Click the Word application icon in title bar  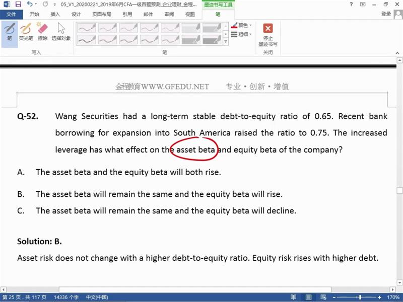[x=7, y=4]
